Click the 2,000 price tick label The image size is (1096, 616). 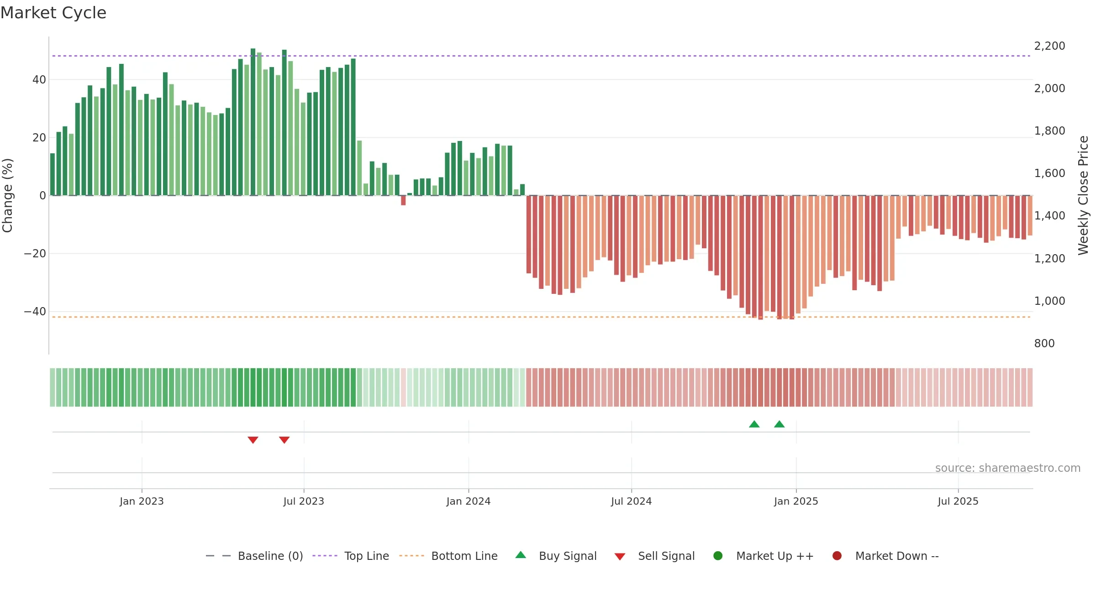pos(1049,88)
